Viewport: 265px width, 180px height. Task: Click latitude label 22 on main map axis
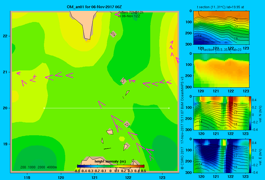5,36
